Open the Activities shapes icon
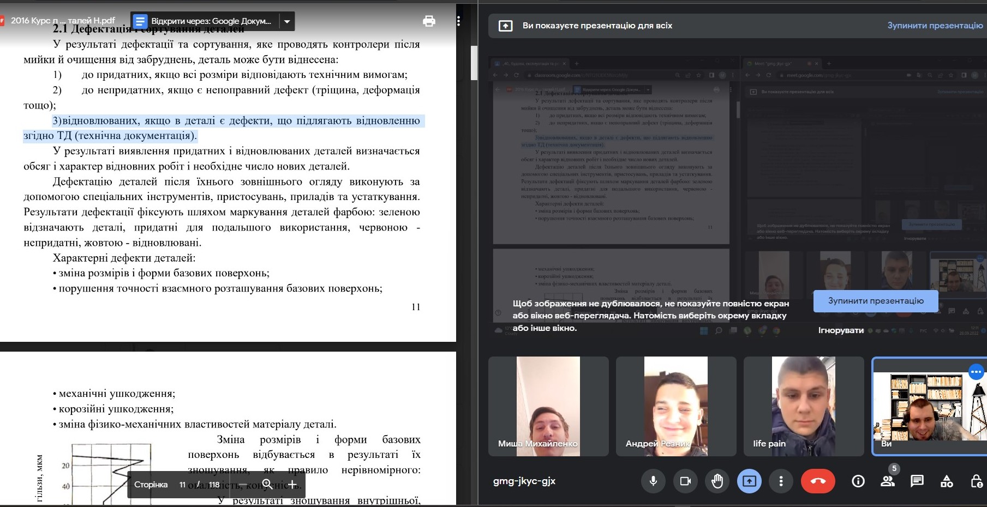 [x=947, y=481]
